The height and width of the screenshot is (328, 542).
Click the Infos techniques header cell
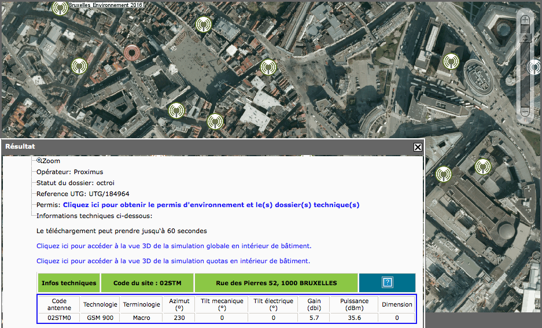[69, 283]
